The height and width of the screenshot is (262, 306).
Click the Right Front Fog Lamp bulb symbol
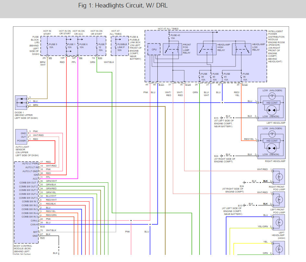point(279,177)
